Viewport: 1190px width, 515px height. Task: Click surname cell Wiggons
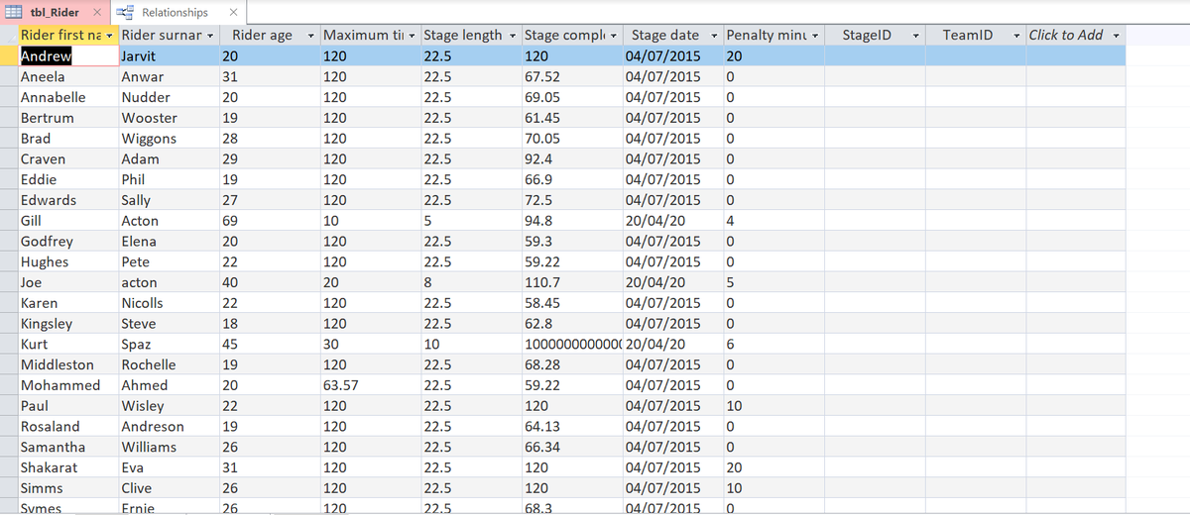(x=169, y=138)
